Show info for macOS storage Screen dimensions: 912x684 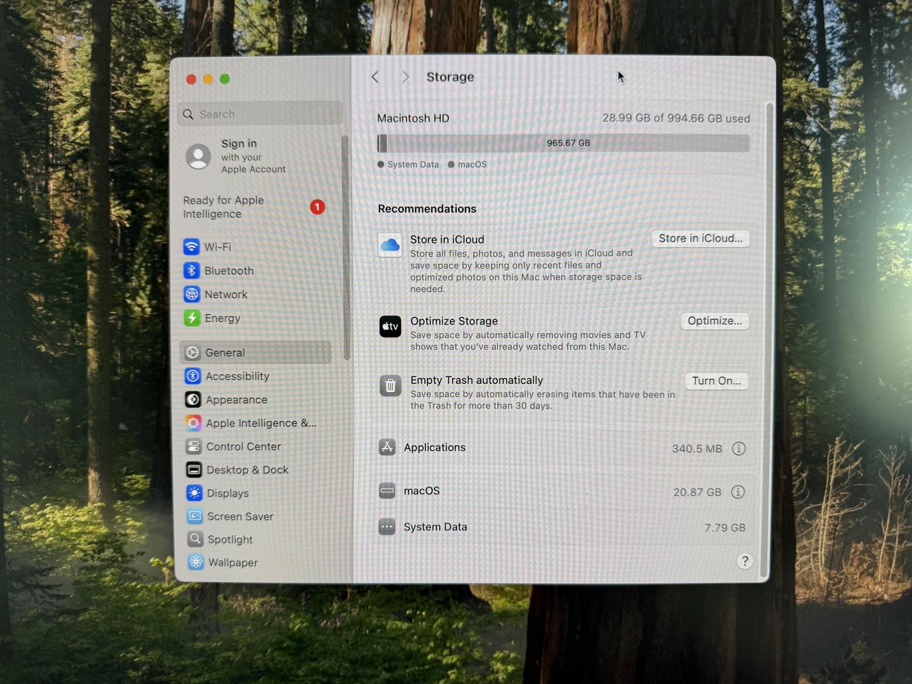point(738,492)
